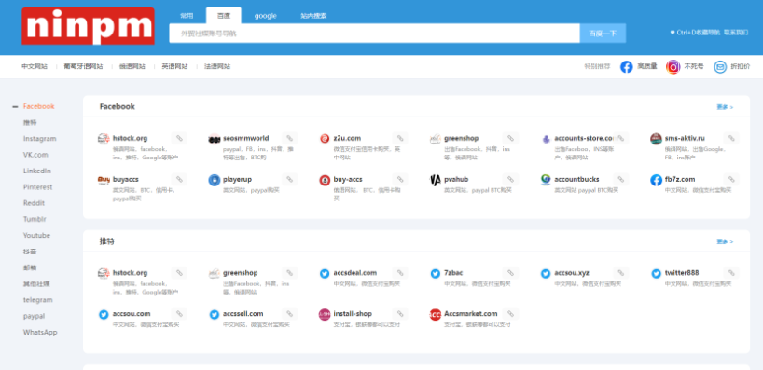The width and height of the screenshot is (763, 370).
Task: Open the install-shop link
Action: pyautogui.click(x=353, y=313)
